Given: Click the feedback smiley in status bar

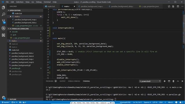Looking at the screenshot, I should [176, 102].
